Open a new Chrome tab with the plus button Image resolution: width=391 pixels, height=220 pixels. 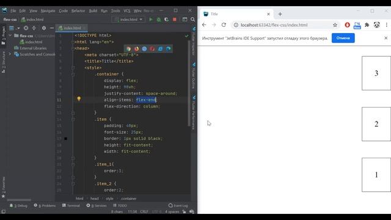(280, 14)
